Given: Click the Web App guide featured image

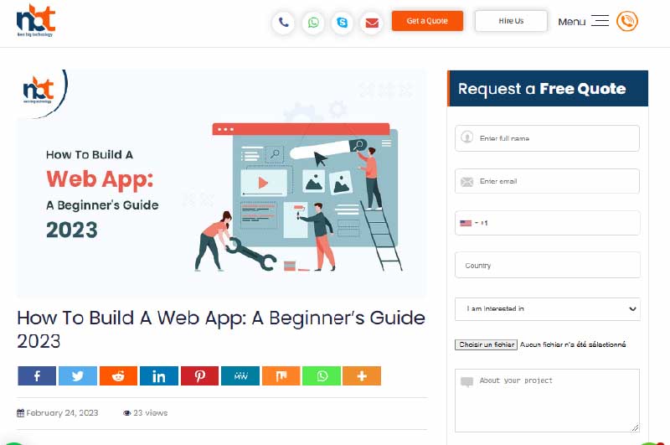Looking at the screenshot, I should 221,184.
